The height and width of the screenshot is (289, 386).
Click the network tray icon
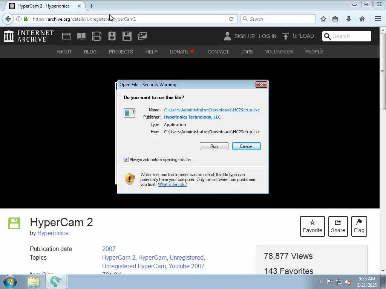(339, 282)
